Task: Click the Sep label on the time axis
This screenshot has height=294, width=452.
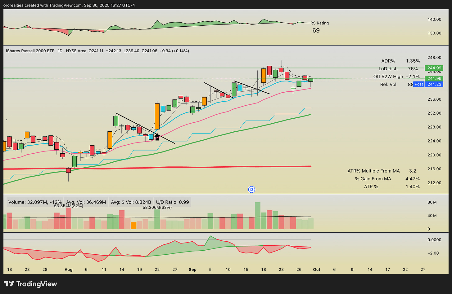Action: point(192,270)
